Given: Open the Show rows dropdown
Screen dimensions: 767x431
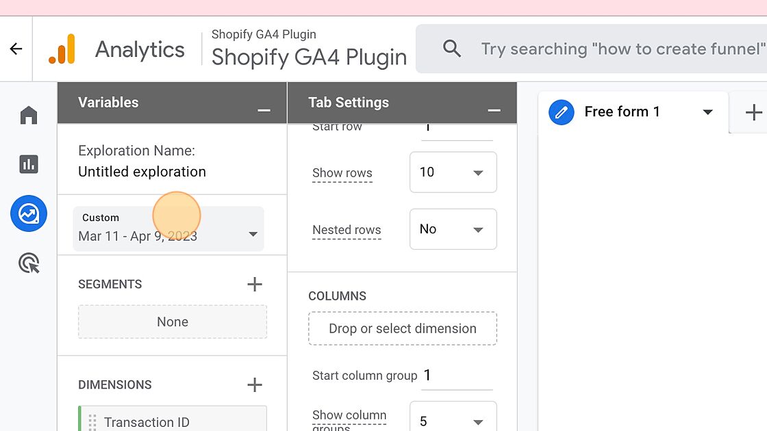Looking at the screenshot, I should coord(453,172).
